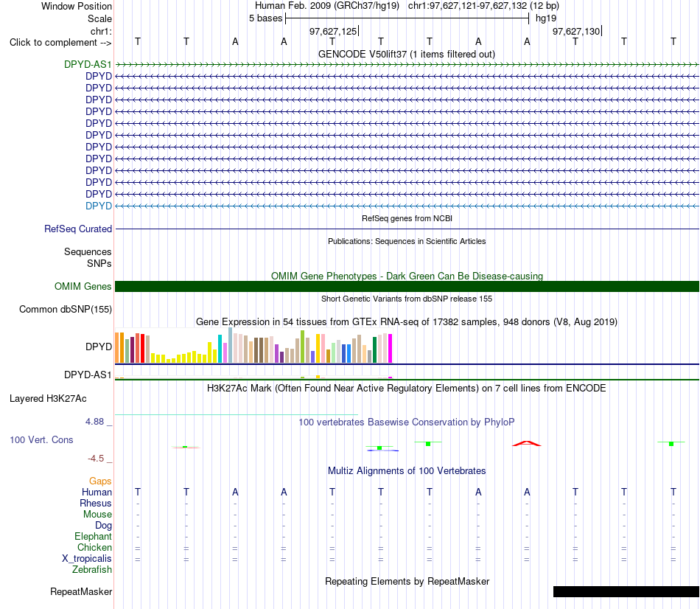Open the light-blue DPYD transcript label
700x609 pixels.
99,206
